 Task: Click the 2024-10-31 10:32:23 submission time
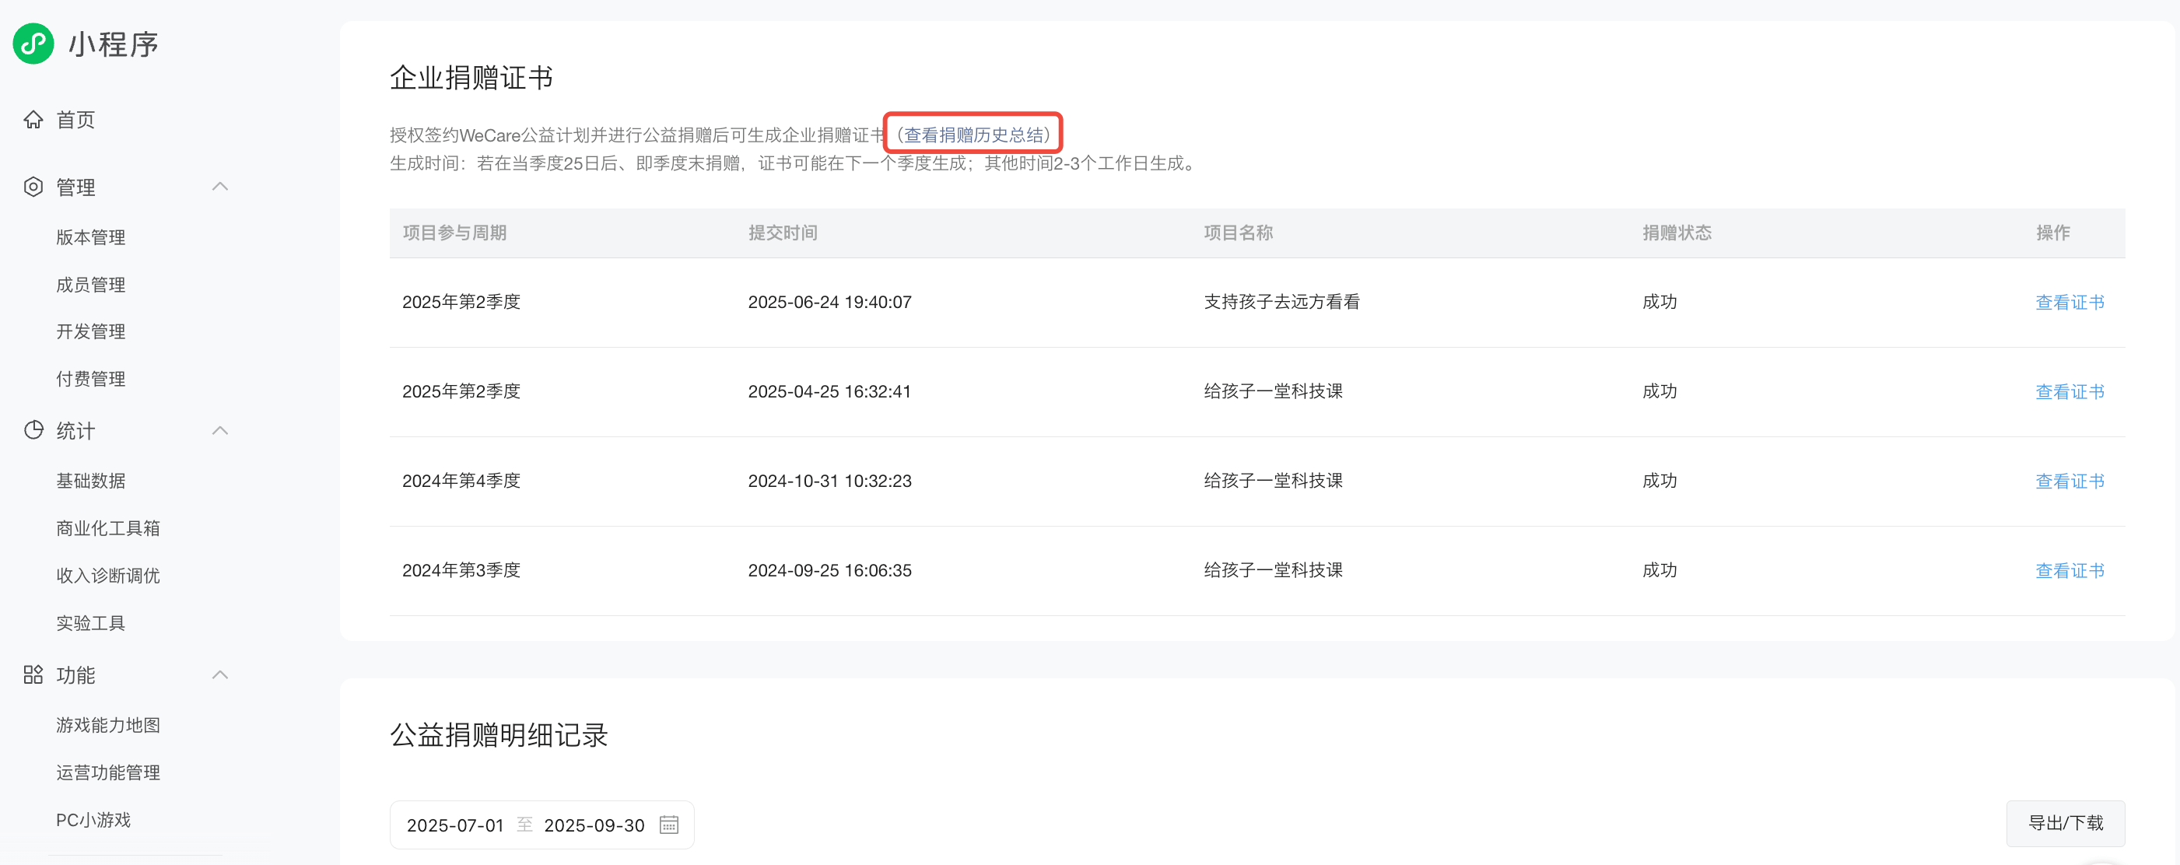(x=829, y=481)
